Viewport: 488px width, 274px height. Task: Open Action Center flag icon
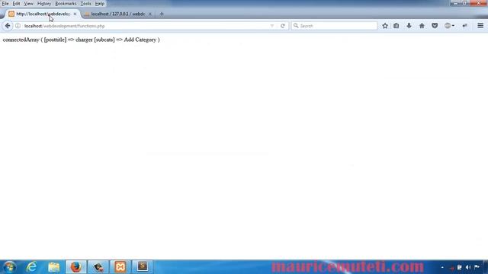477,267
